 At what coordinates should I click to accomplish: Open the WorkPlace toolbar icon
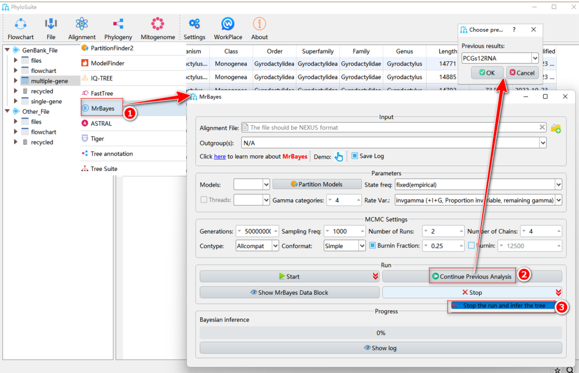point(228,29)
